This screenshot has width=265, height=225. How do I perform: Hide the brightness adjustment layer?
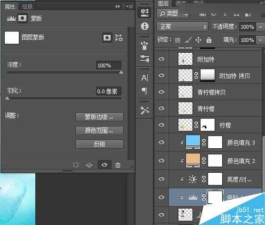161,178
